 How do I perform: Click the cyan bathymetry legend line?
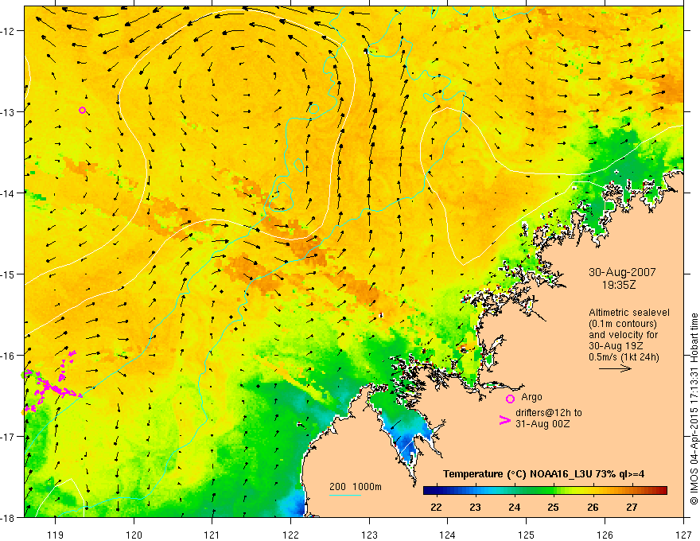(x=344, y=495)
